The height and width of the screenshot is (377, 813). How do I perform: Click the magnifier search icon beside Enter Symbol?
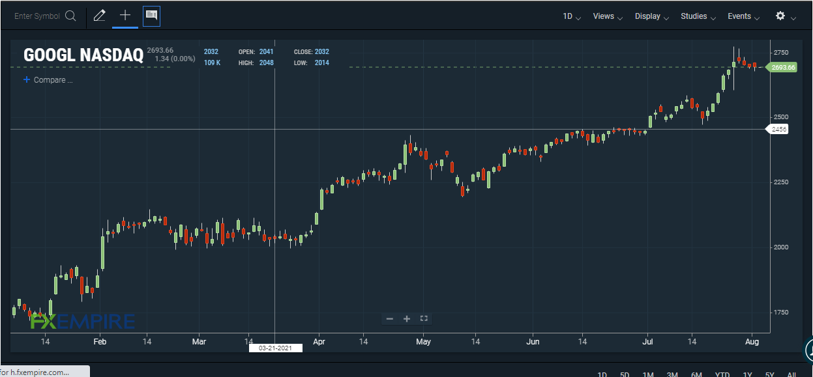70,16
